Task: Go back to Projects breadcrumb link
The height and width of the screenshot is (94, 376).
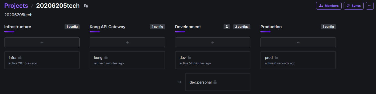Action: (x=16, y=6)
